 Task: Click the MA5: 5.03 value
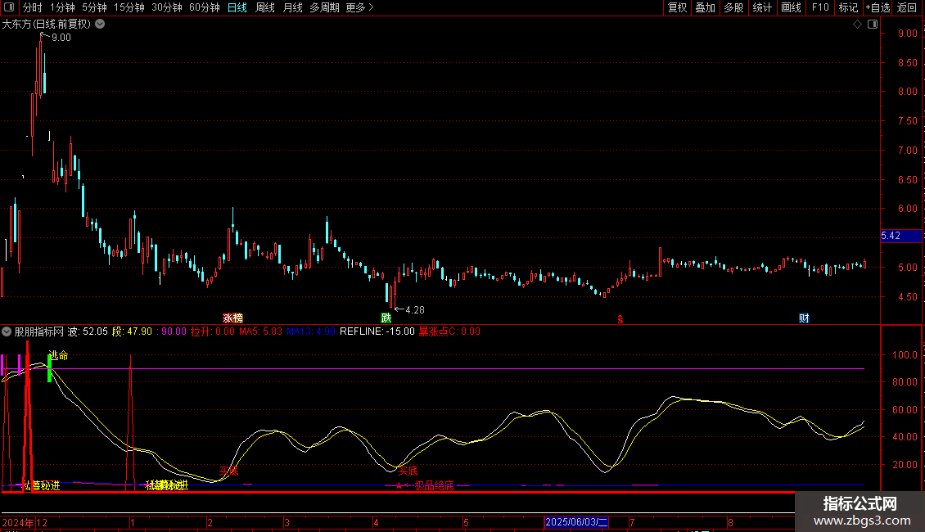(x=261, y=331)
